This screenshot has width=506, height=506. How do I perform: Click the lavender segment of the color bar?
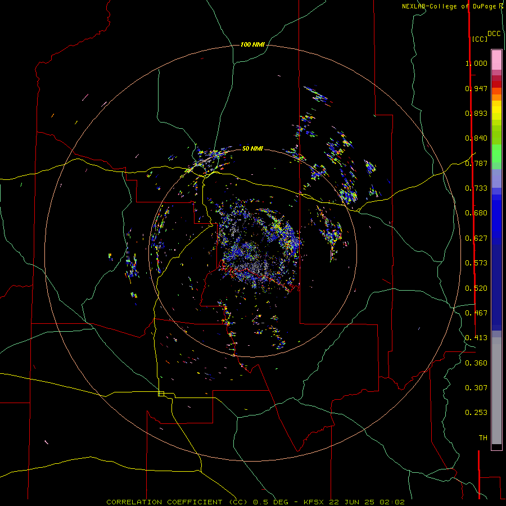pyautogui.click(x=496, y=179)
